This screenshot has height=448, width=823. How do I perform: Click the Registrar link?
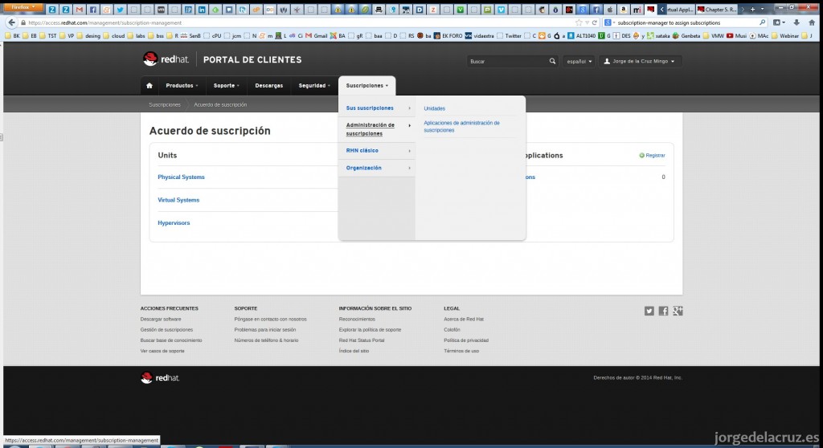[652, 155]
